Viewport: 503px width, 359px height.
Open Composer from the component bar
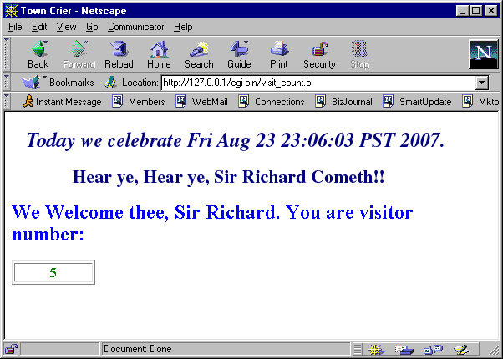[x=461, y=349]
